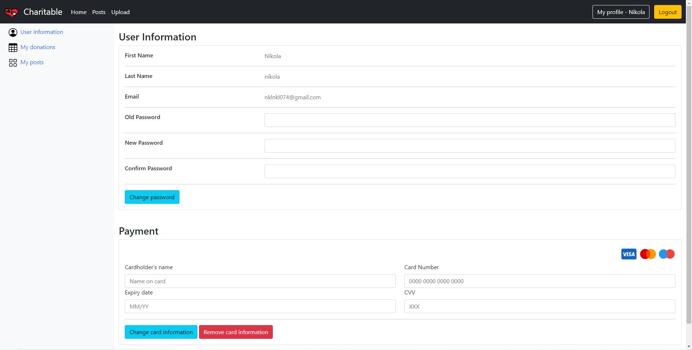
Task: Click the Mastercard logo icon
Action: (x=648, y=254)
